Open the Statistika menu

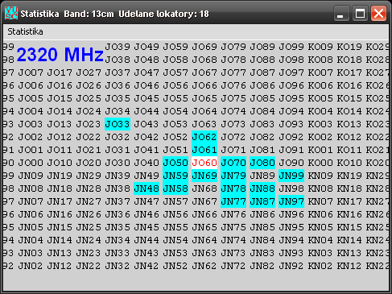click(x=25, y=31)
